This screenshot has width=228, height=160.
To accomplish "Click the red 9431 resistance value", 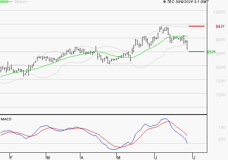I will point(220,27).
